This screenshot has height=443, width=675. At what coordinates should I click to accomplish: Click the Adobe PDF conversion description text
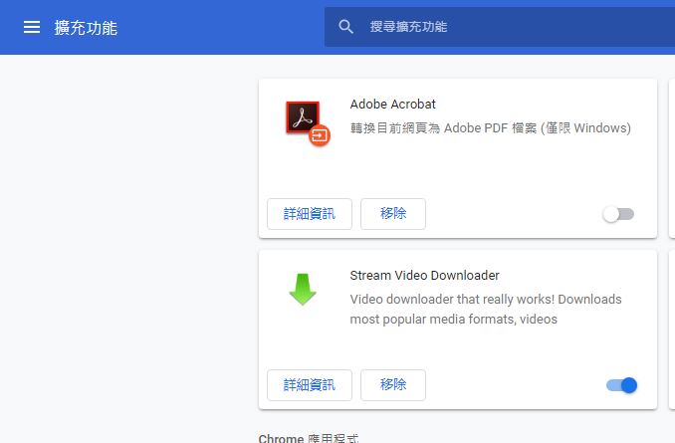point(490,128)
